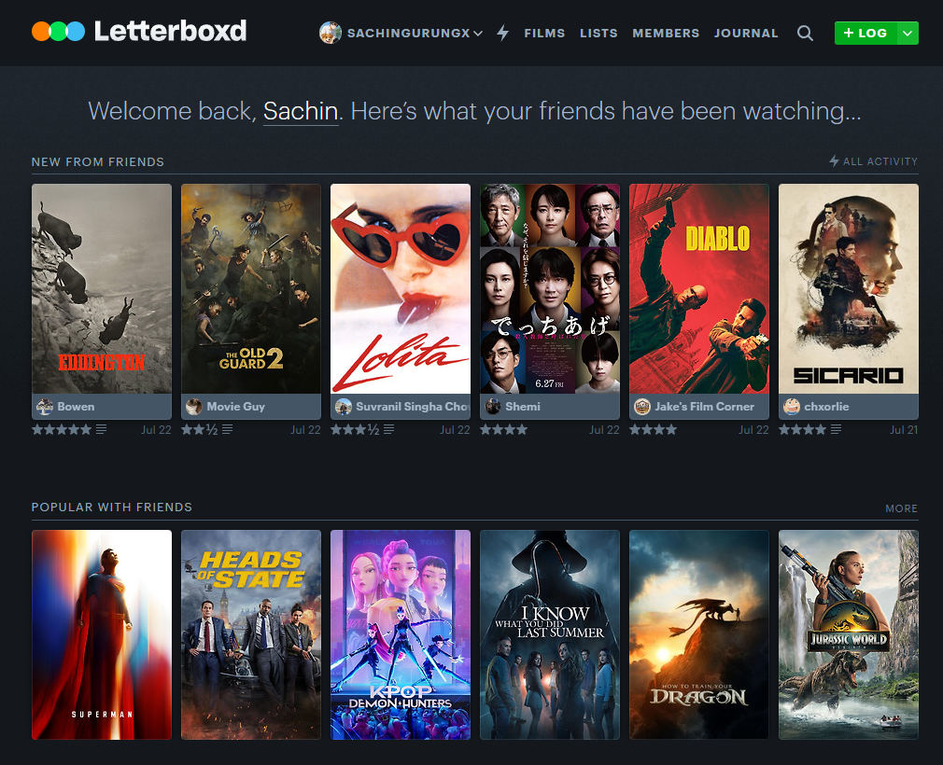Screen dimensions: 943x765
Task: Click chxorlie's Jul 21 date
Action: pyautogui.click(x=904, y=430)
